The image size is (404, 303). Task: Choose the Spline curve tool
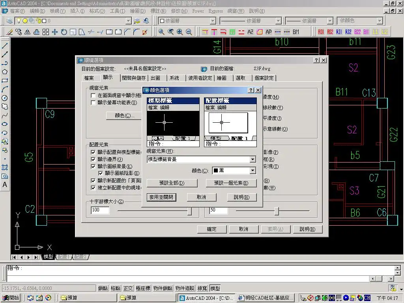[5, 116]
